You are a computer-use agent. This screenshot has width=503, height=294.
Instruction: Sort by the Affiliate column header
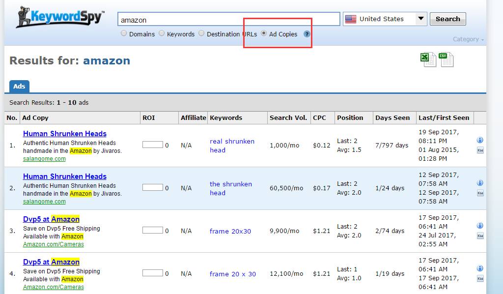[x=194, y=118]
